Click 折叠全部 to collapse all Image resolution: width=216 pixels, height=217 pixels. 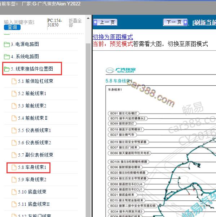coord(75,23)
